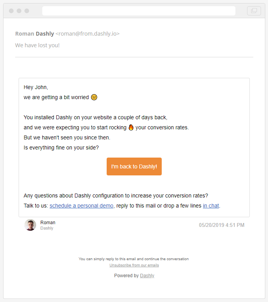The width and height of the screenshot is (268, 302).
Task: Follow the "in chat" link
Action: tap(211, 206)
